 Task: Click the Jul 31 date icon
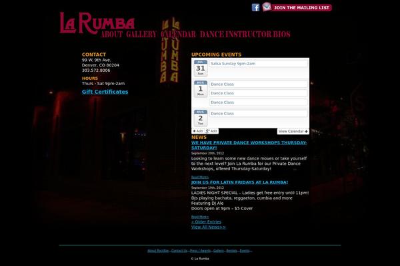201,68
